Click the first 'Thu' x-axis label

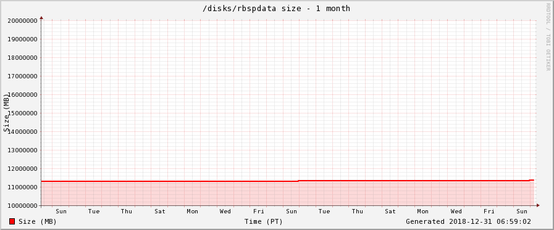(x=127, y=212)
